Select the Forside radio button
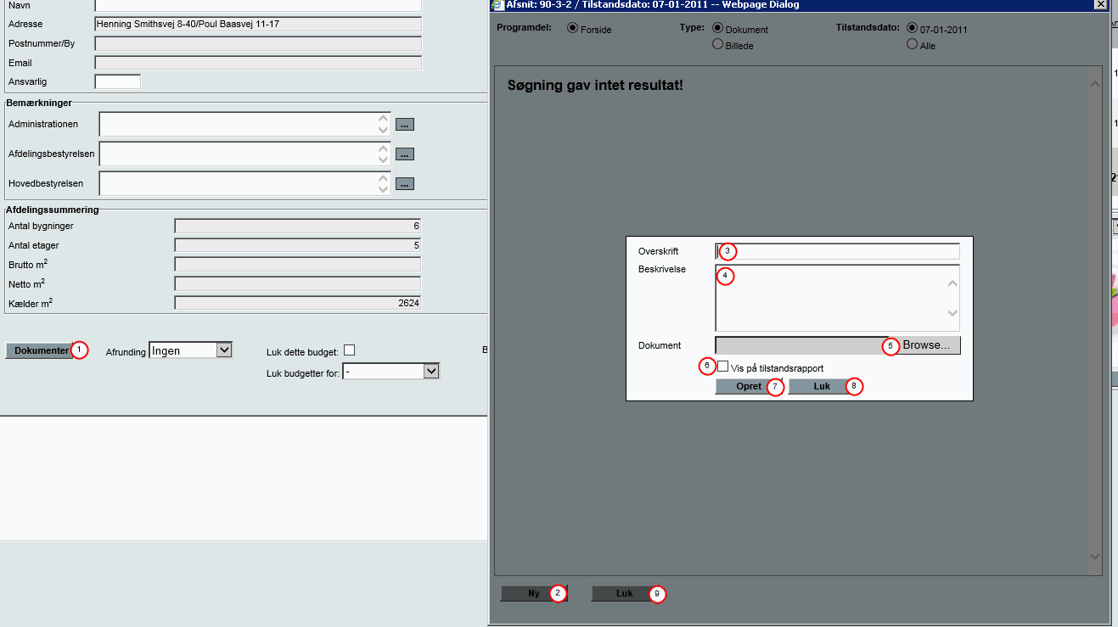 [572, 28]
